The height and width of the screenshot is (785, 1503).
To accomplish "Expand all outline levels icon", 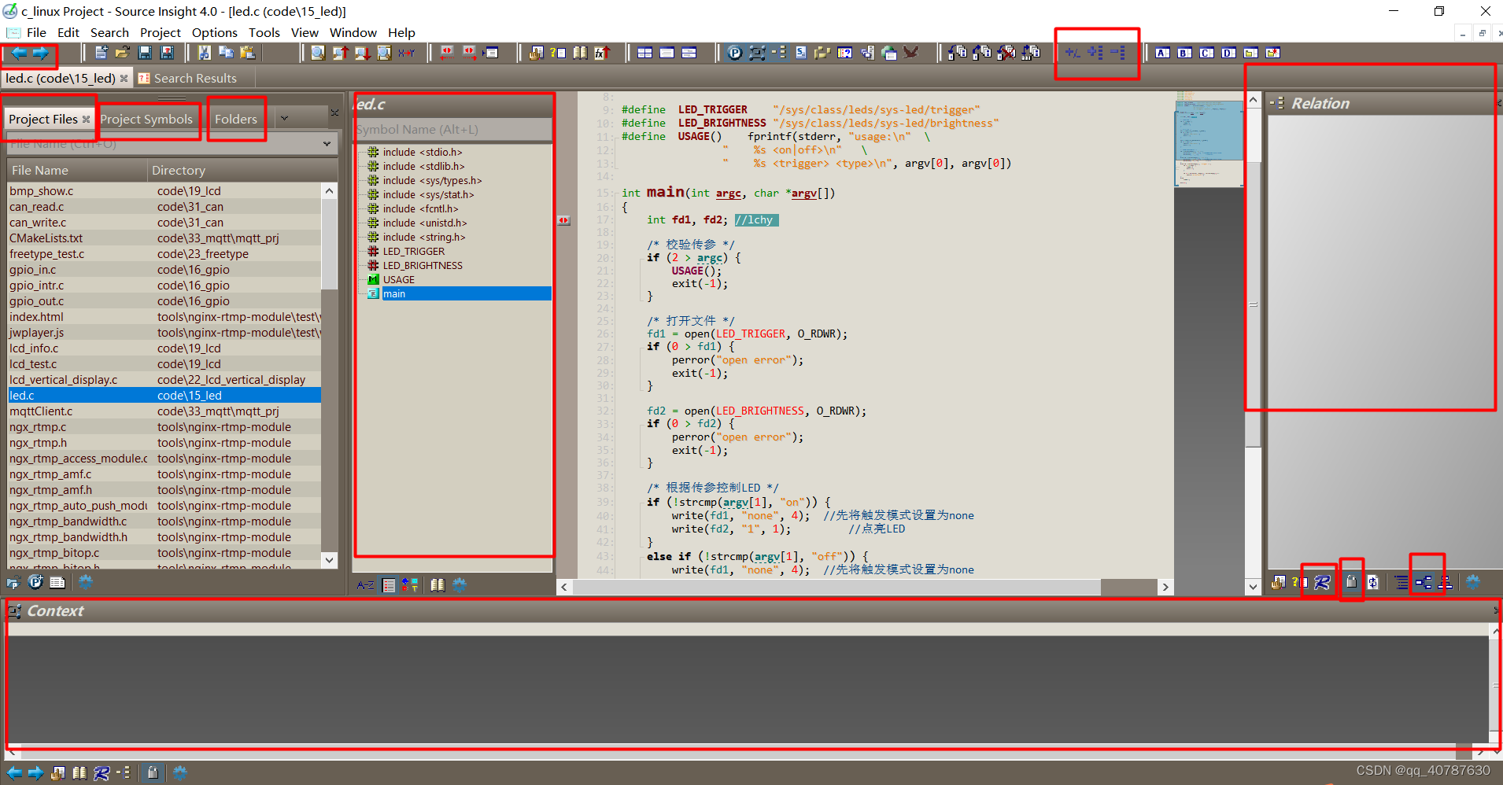I will (1095, 53).
